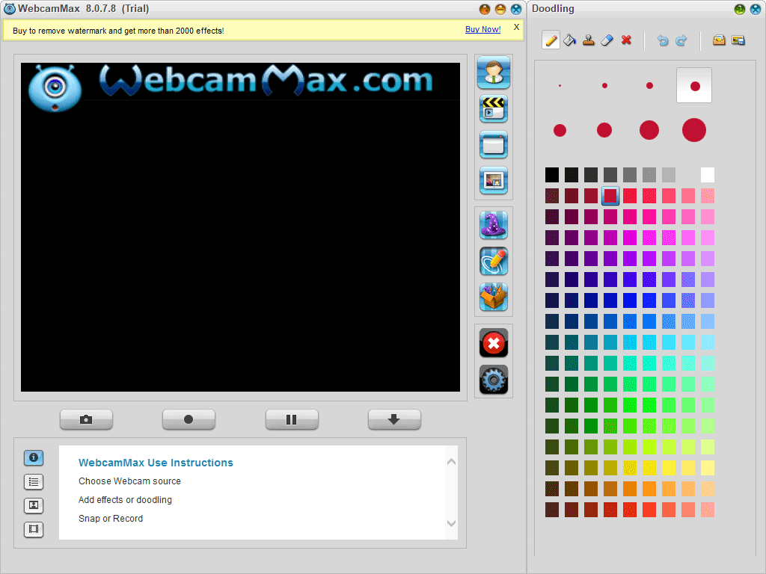Open image file icon in Doodling toolbar

[x=719, y=40]
